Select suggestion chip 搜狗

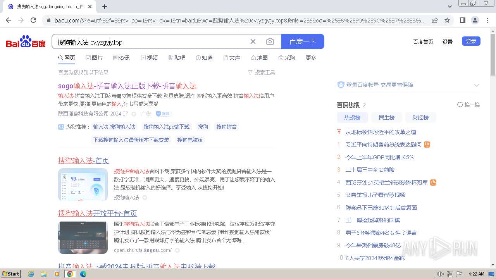203,127
